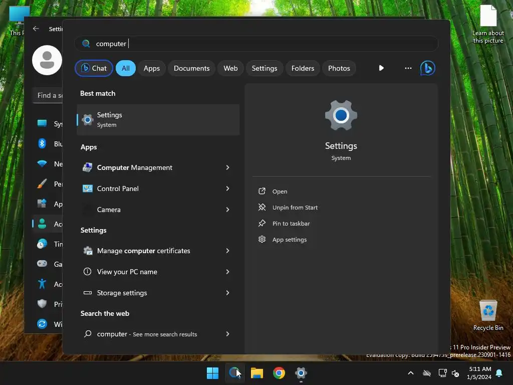Click the clock and date in taskbar
Image resolution: width=513 pixels, height=385 pixels.
coord(479,373)
